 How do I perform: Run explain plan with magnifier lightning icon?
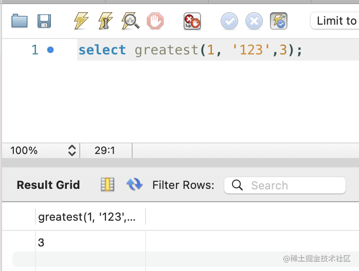coord(130,21)
